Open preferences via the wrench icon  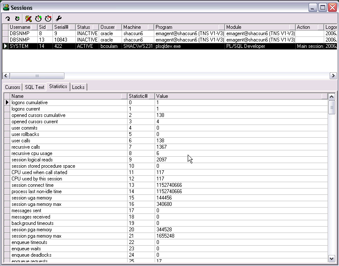point(58,19)
